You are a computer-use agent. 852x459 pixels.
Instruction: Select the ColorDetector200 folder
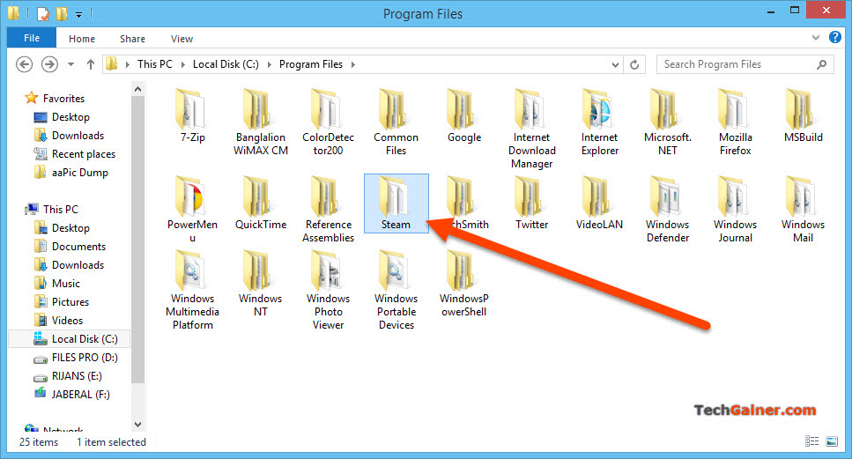(x=328, y=122)
